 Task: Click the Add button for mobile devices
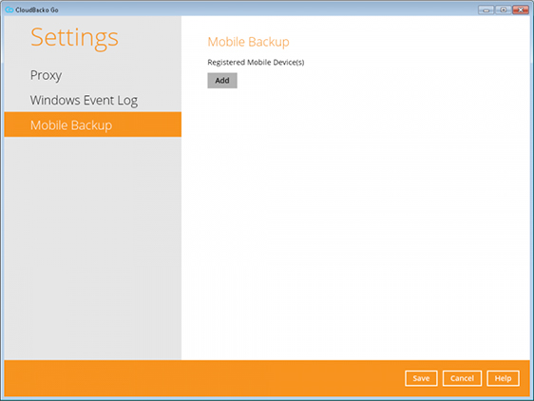tap(222, 81)
